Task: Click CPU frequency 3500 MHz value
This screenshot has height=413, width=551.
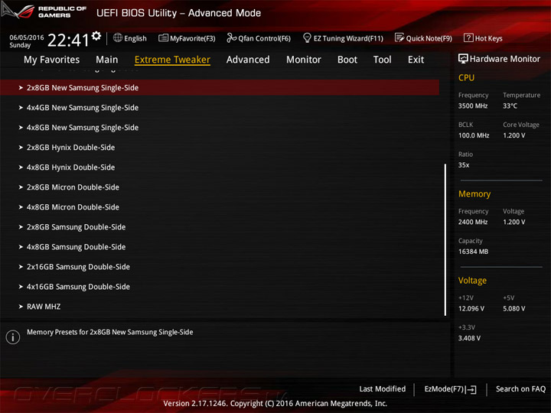Action: [473, 106]
